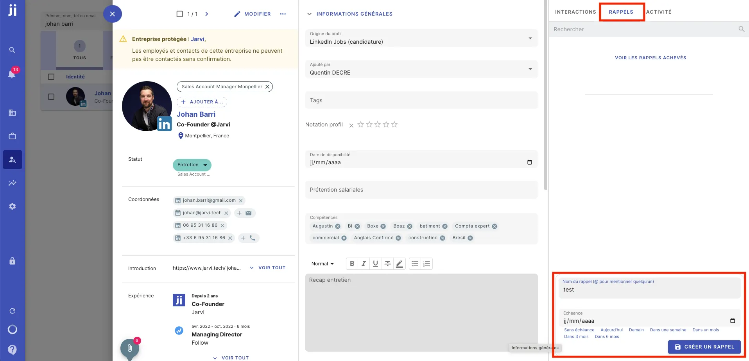Open Voir les rappels achevés link

650,57
